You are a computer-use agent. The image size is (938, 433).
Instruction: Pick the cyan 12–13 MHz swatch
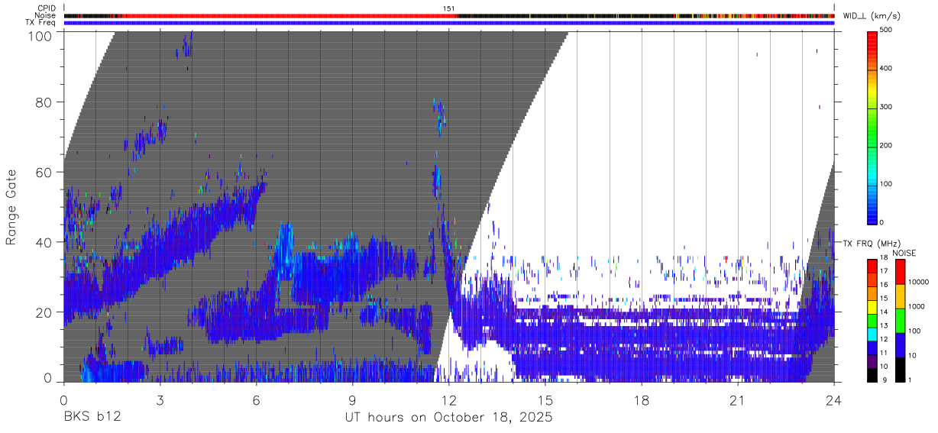click(873, 334)
